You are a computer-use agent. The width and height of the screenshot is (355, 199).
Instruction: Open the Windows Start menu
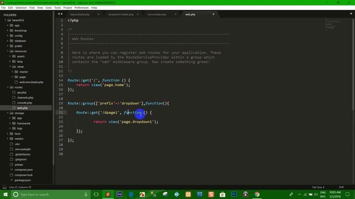[x=6, y=194]
